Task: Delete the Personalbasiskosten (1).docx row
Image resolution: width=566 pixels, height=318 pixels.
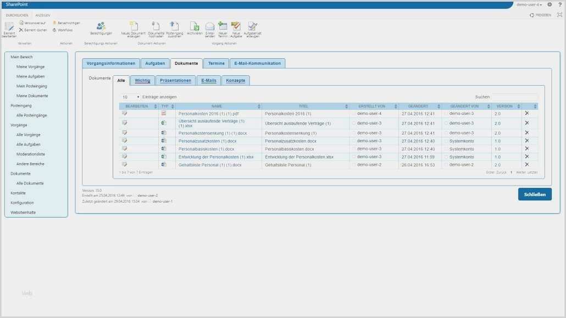Action: [526, 149]
